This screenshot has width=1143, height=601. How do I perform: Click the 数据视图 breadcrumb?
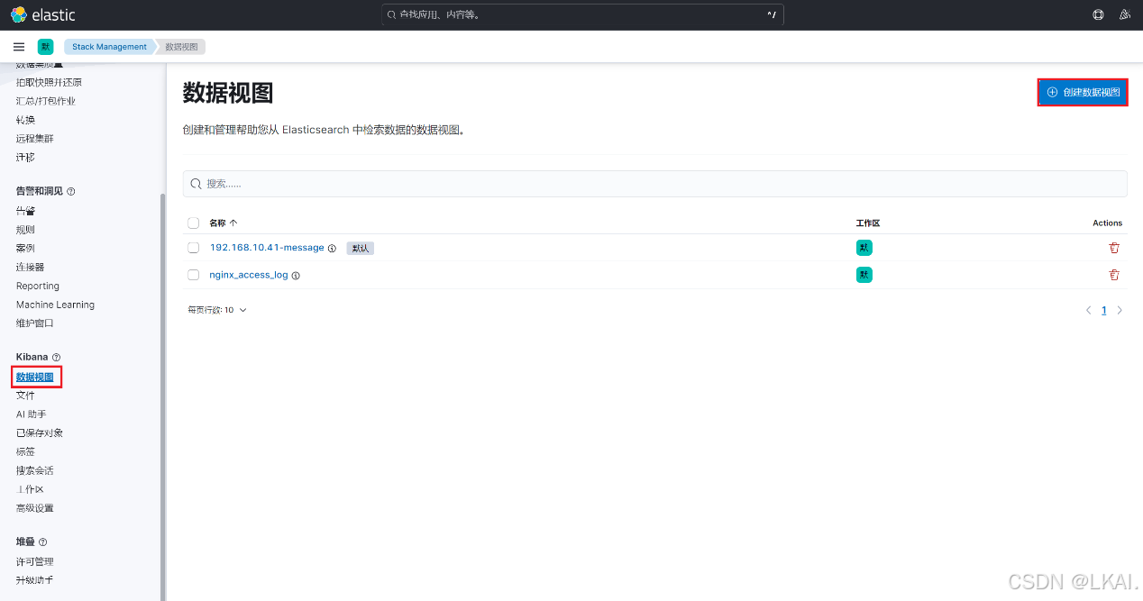click(182, 47)
